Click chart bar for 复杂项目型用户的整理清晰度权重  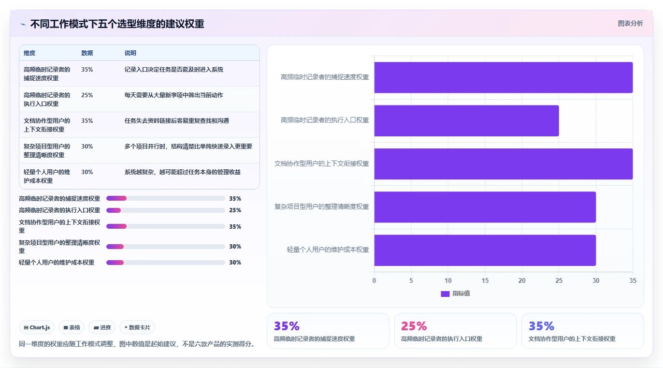(x=485, y=207)
